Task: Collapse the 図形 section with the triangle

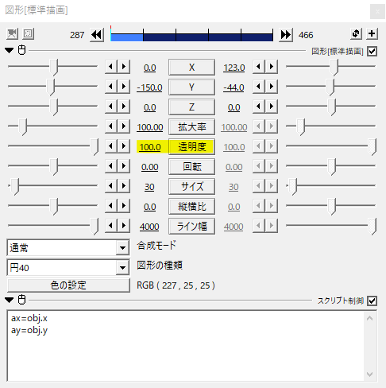Action: tap(10, 50)
